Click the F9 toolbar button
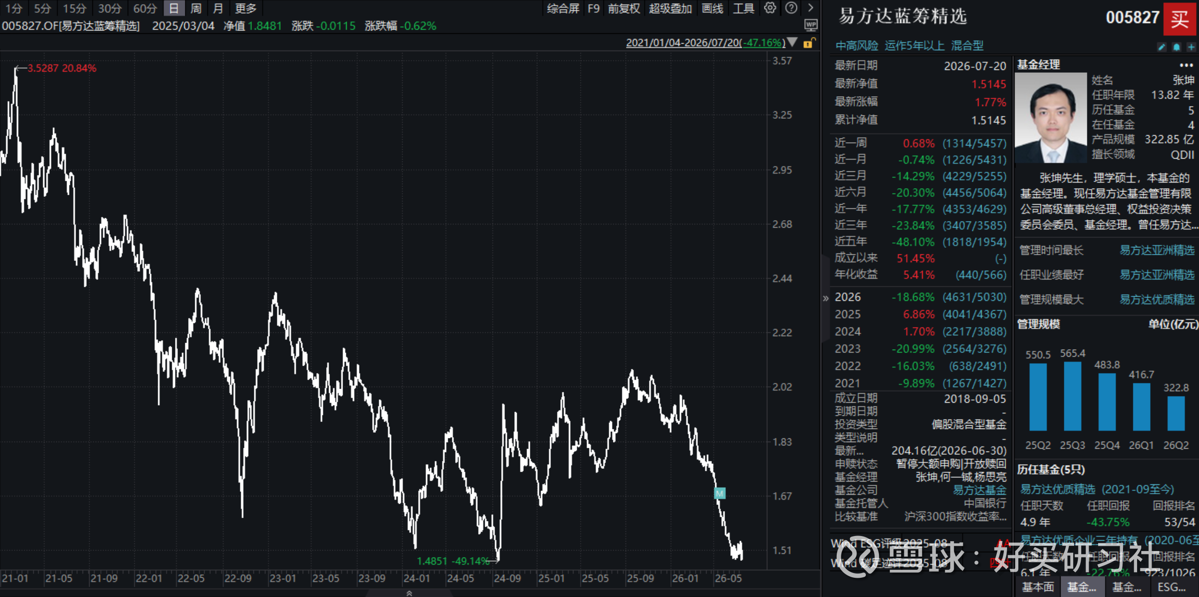1199x597 pixels. click(594, 8)
